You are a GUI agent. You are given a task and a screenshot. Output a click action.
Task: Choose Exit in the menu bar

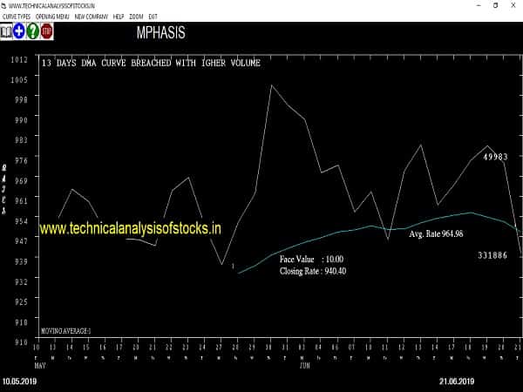pyautogui.click(x=153, y=17)
